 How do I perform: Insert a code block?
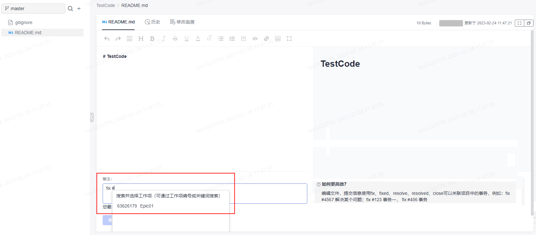tap(255, 39)
